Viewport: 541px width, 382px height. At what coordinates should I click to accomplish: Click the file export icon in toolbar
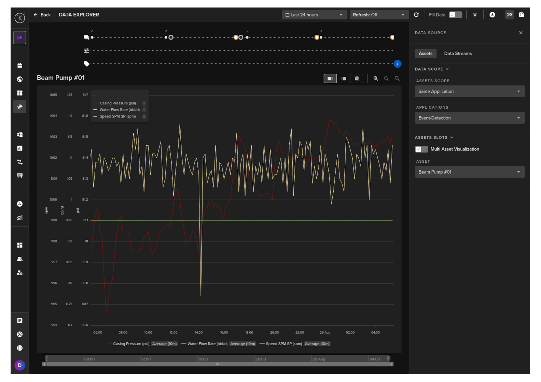pyautogui.click(x=522, y=15)
